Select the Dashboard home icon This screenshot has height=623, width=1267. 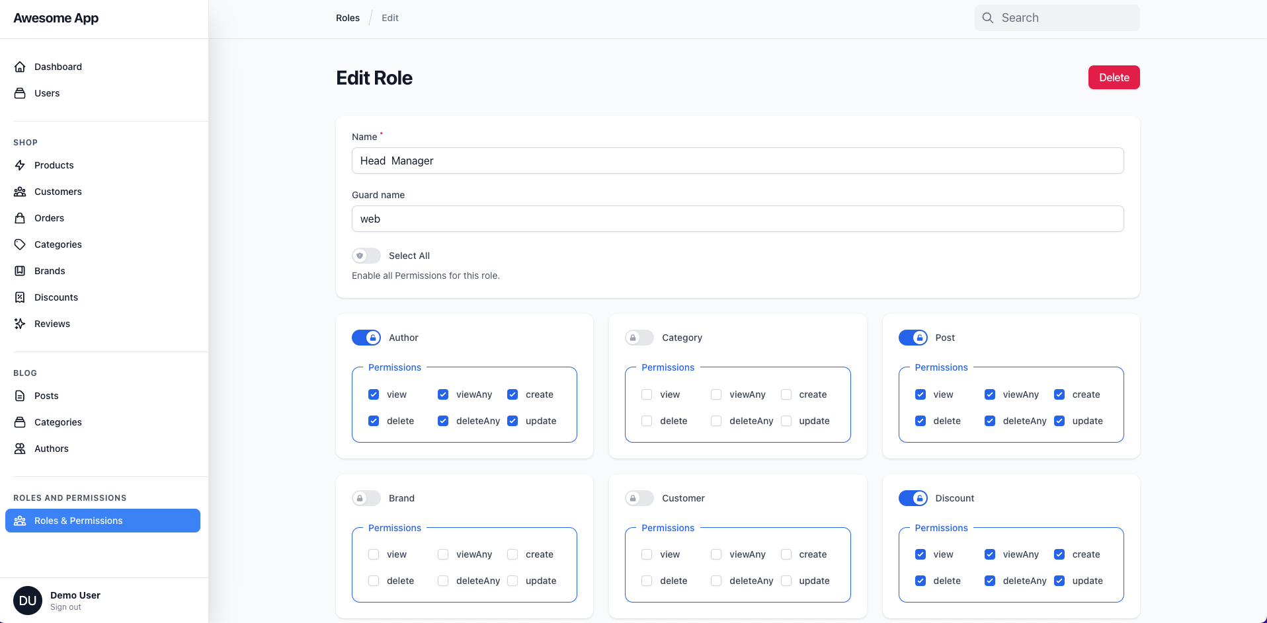20,66
